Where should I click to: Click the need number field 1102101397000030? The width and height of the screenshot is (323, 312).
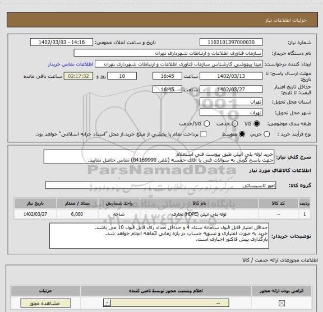coord(231,42)
